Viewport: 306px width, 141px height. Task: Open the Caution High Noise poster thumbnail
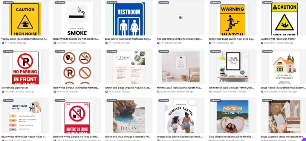point(25,19)
